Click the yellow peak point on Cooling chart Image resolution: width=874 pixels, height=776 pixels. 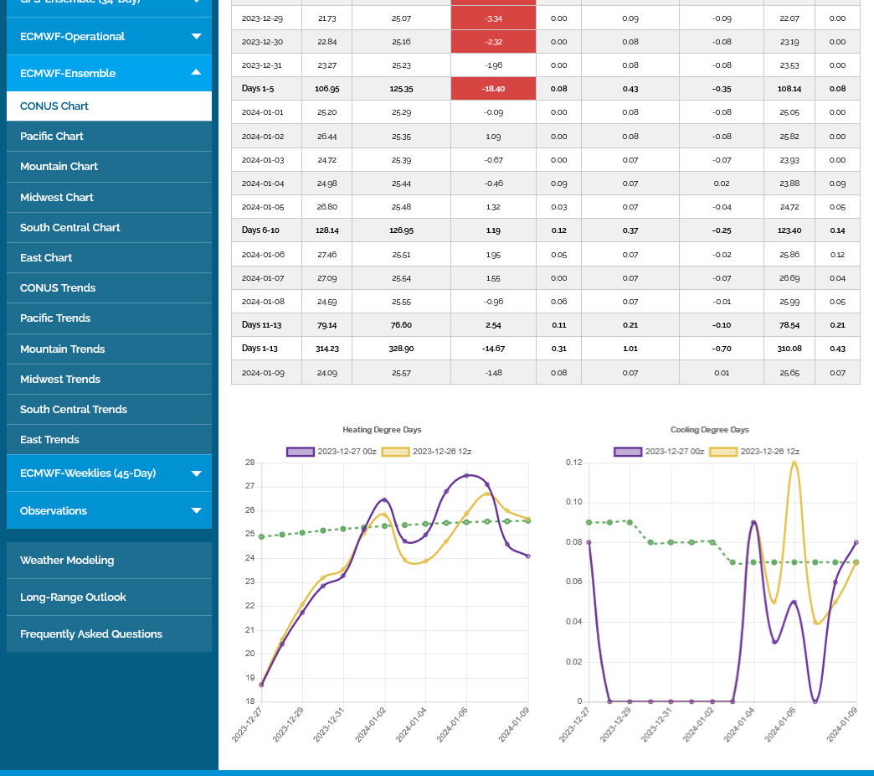pos(794,463)
